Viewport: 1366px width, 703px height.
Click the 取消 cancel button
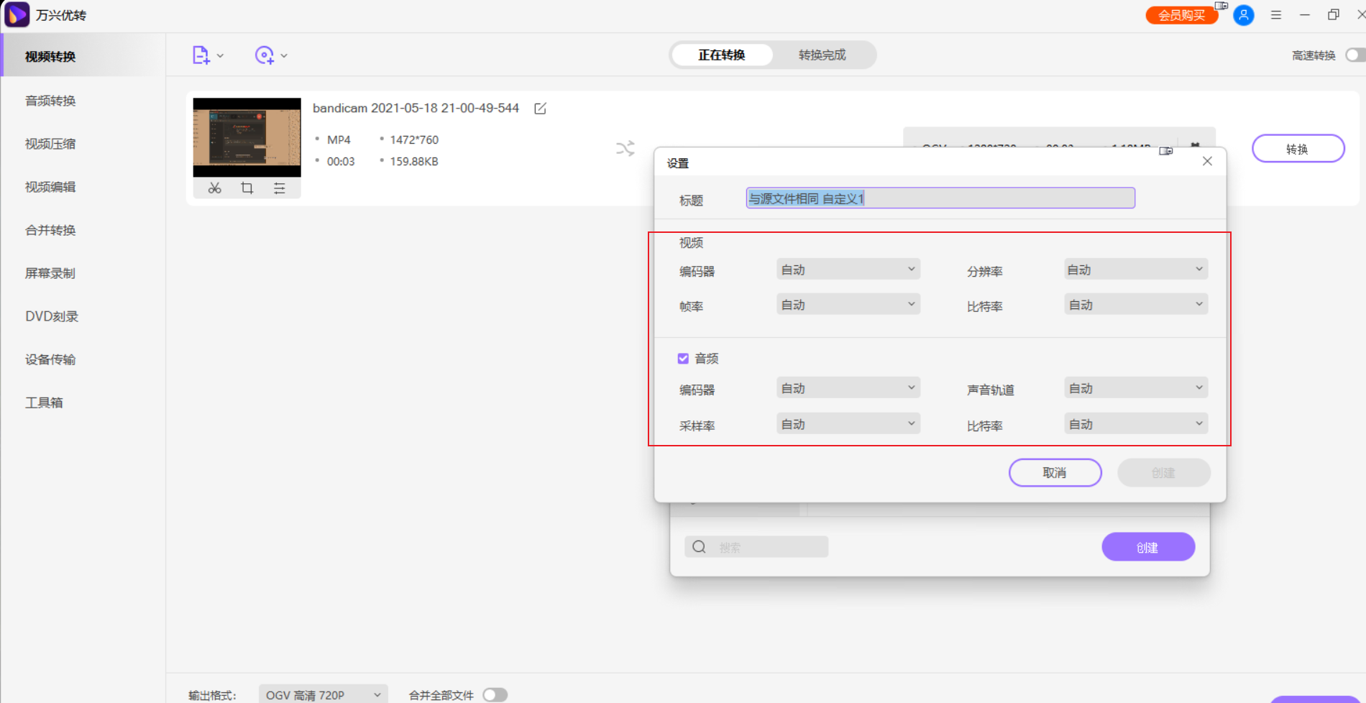(x=1055, y=473)
